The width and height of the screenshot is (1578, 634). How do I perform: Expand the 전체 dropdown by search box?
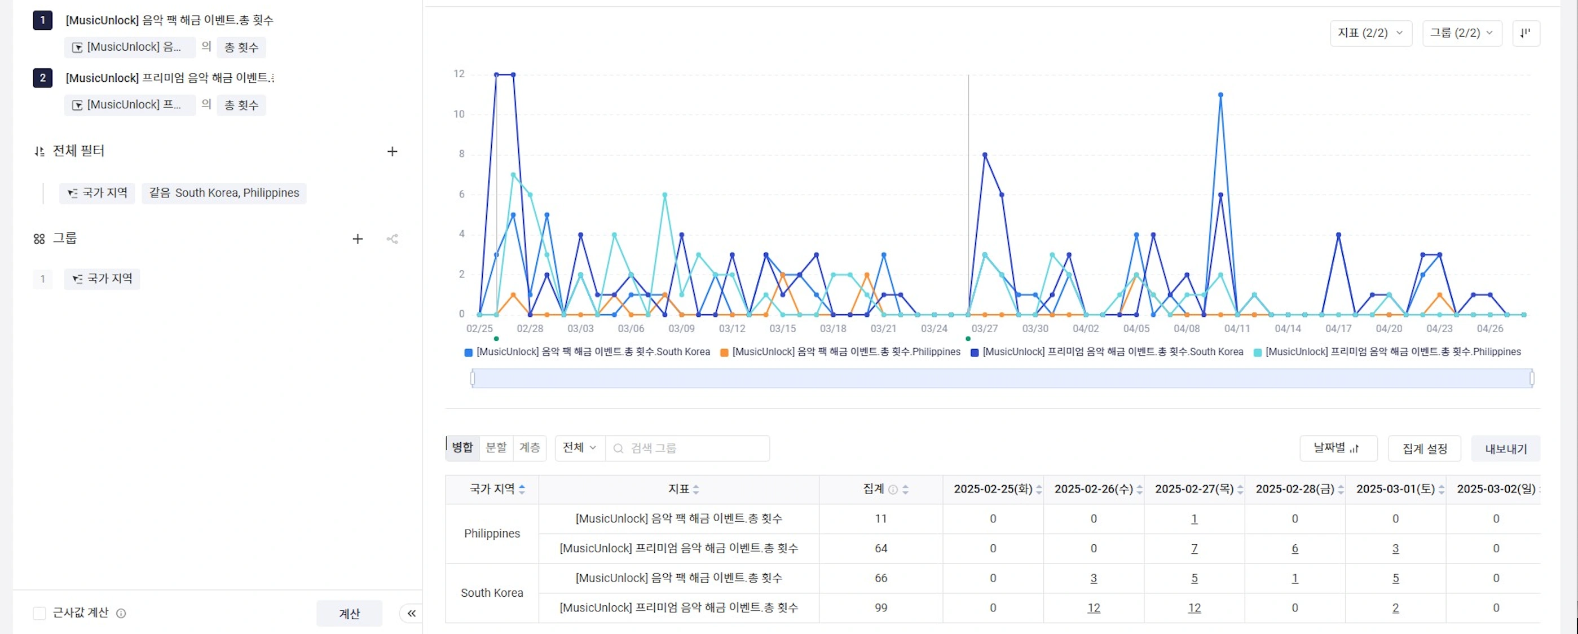point(580,448)
